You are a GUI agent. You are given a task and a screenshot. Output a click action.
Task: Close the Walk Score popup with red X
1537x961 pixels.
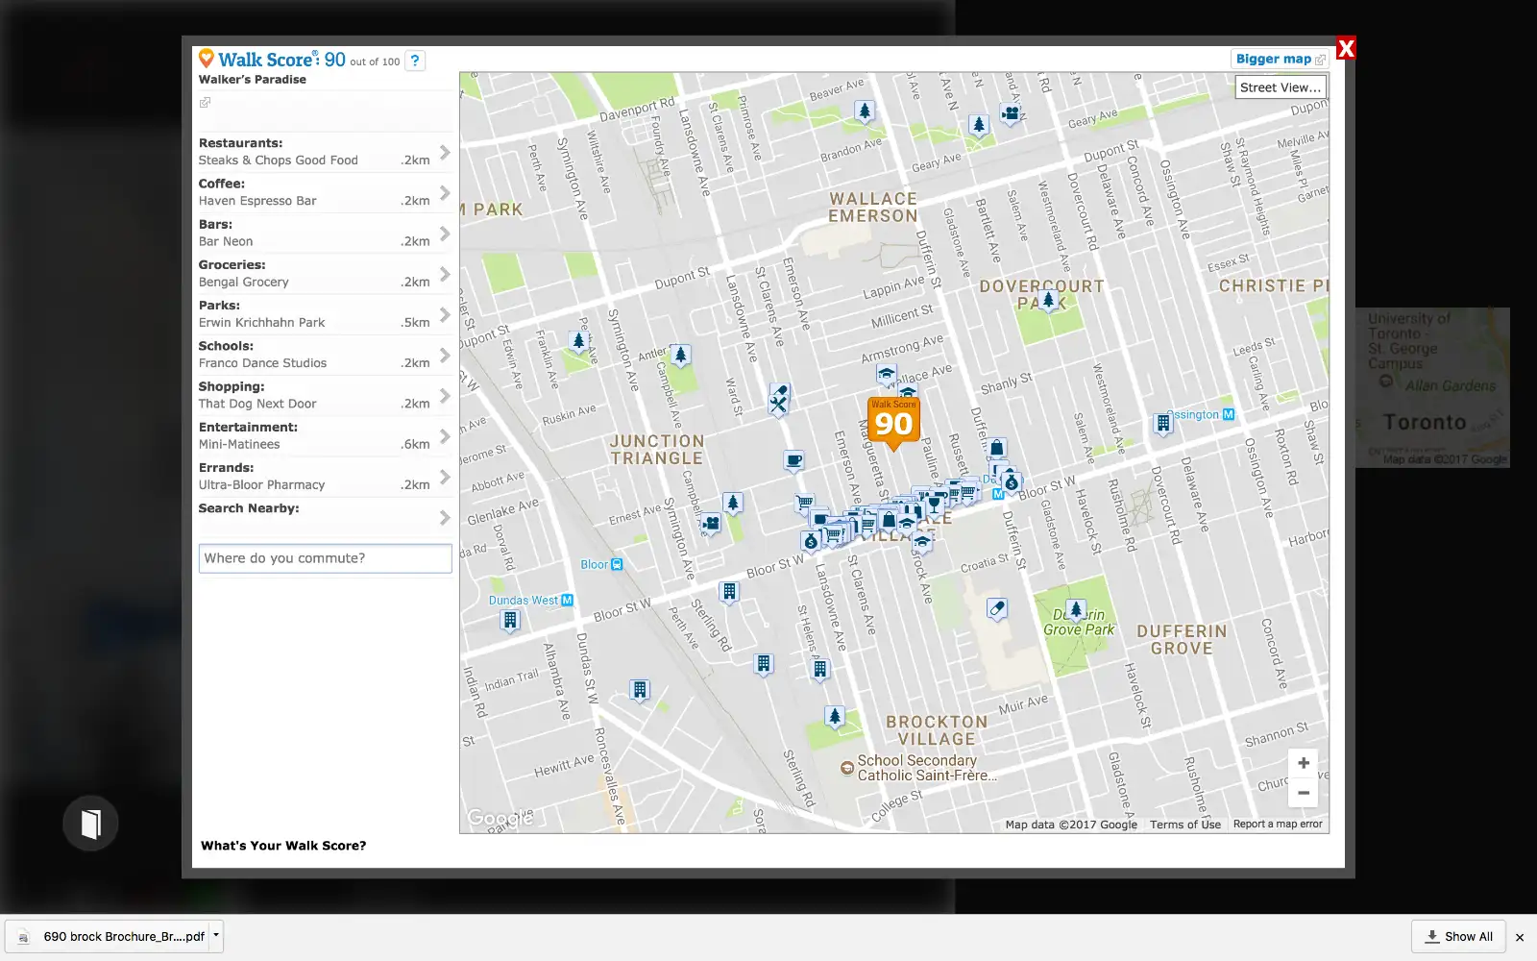point(1346,48)
